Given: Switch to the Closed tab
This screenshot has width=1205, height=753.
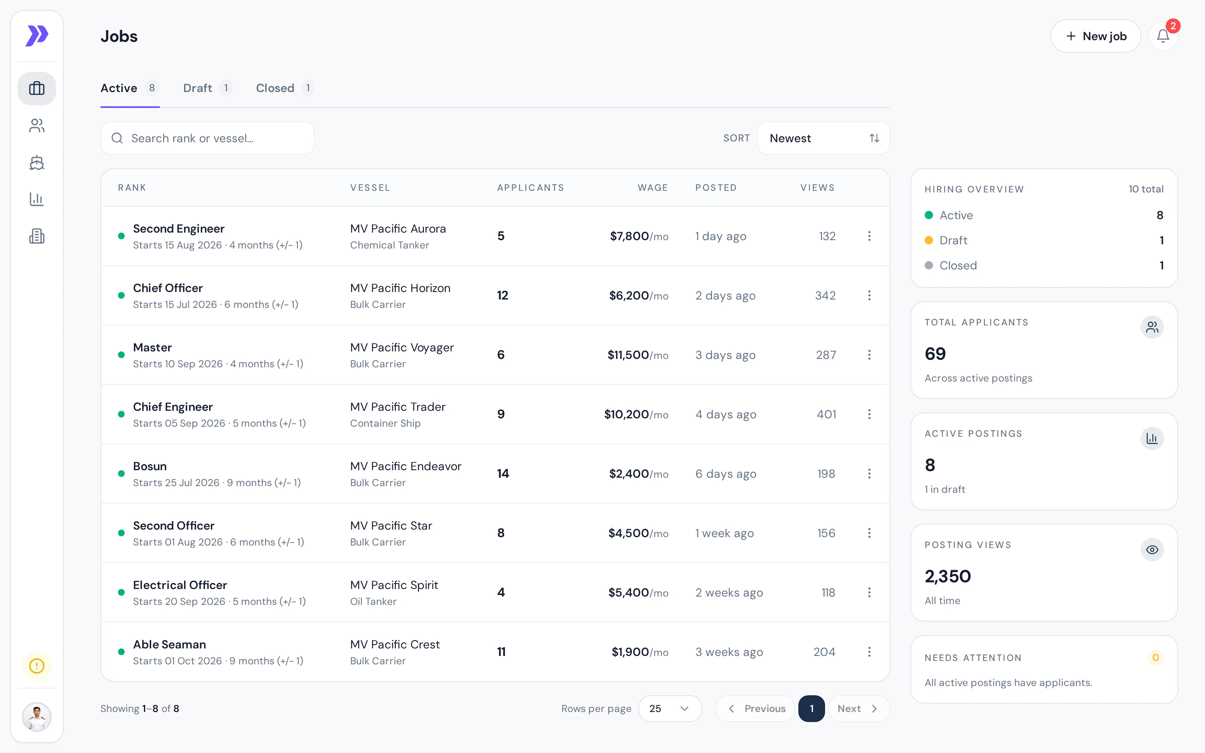Looking at the screenshot, I should pyautogui.click(x=285, y=88).
